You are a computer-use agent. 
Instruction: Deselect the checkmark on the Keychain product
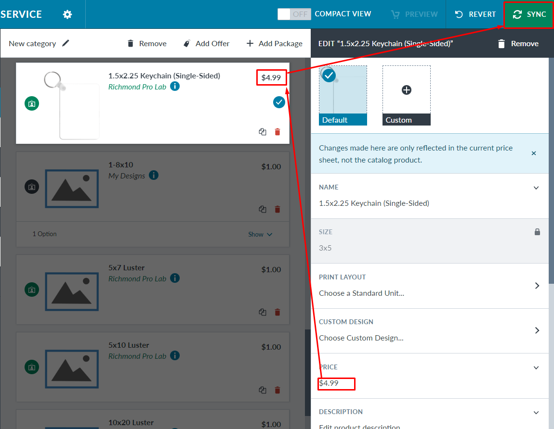[x=278, y=101]
